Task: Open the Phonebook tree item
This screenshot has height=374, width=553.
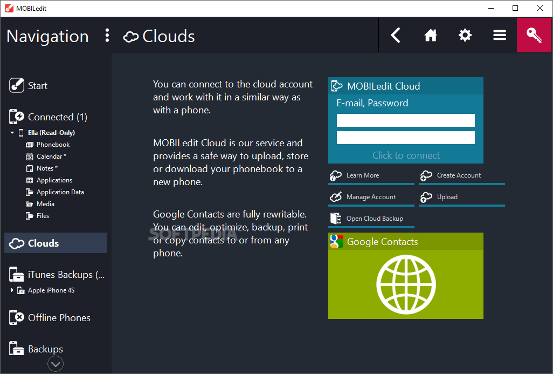Action: click(x=53, y=145)
